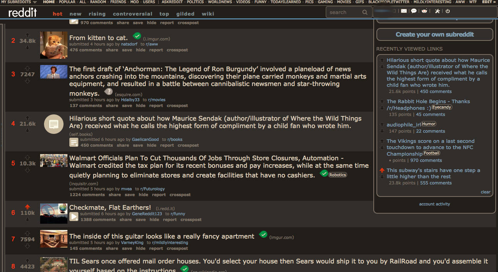498x272 pixels.
Task: Click 'crosspost' under the Anchorman post
Action: tap(177, 105)
